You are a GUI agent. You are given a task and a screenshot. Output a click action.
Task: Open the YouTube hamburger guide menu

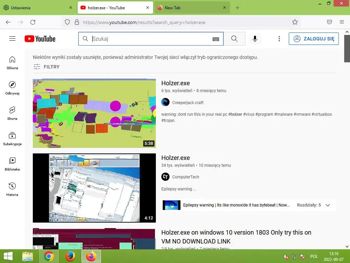12,39
